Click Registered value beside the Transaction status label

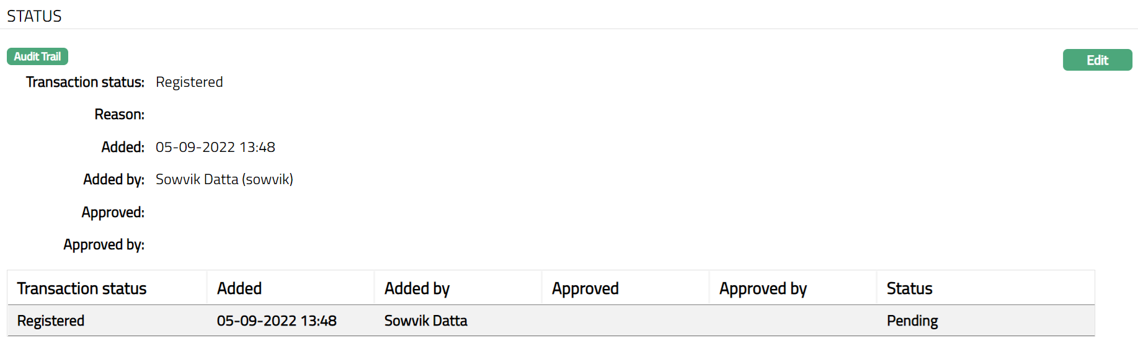[x=189, y=82]
